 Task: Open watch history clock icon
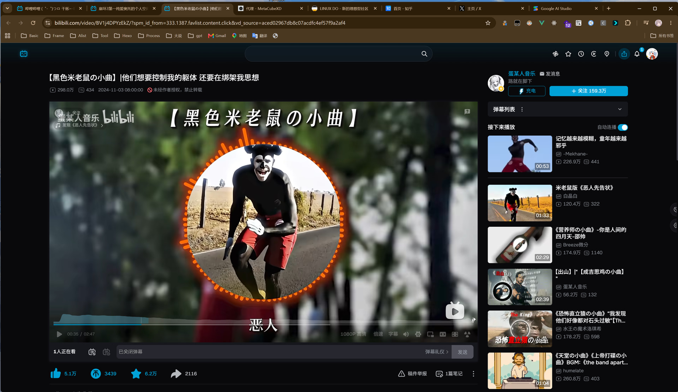581,54
